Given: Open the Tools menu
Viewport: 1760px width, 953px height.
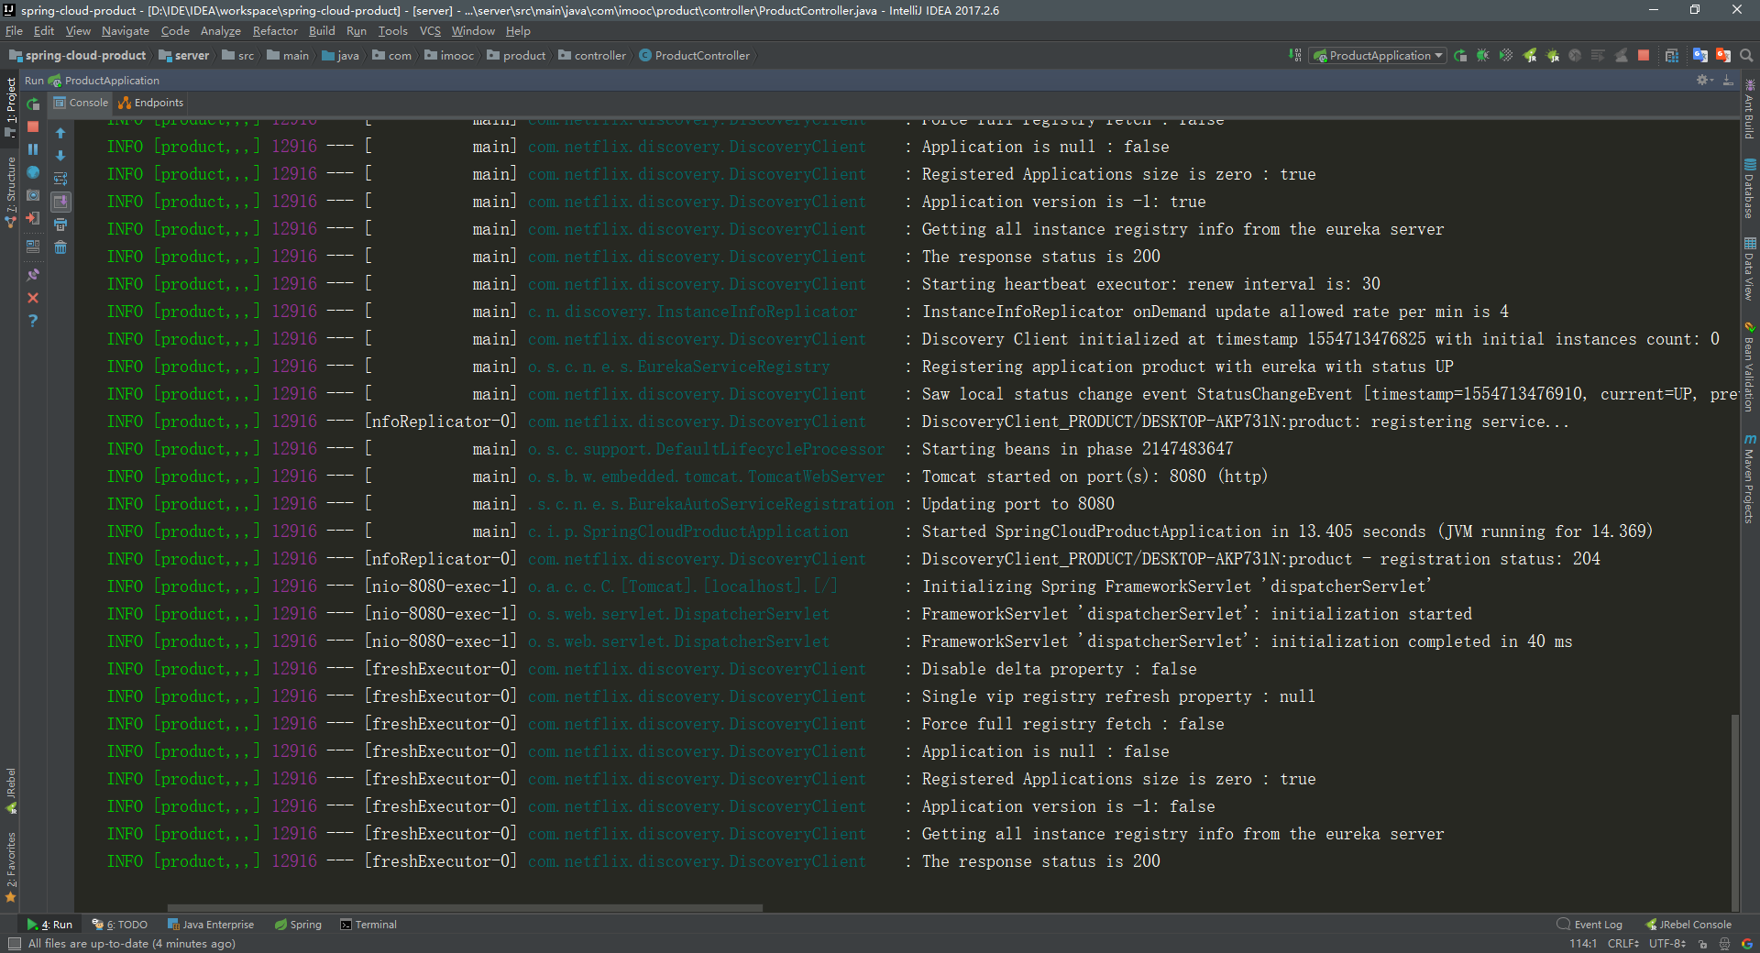Looking at the screenshot, I should tap(392, 31).
